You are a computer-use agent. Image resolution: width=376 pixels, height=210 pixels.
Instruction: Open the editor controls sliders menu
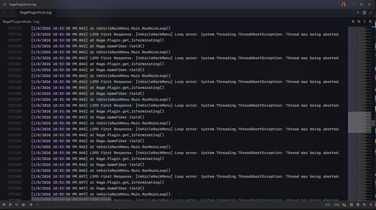(x=370, y=22)
